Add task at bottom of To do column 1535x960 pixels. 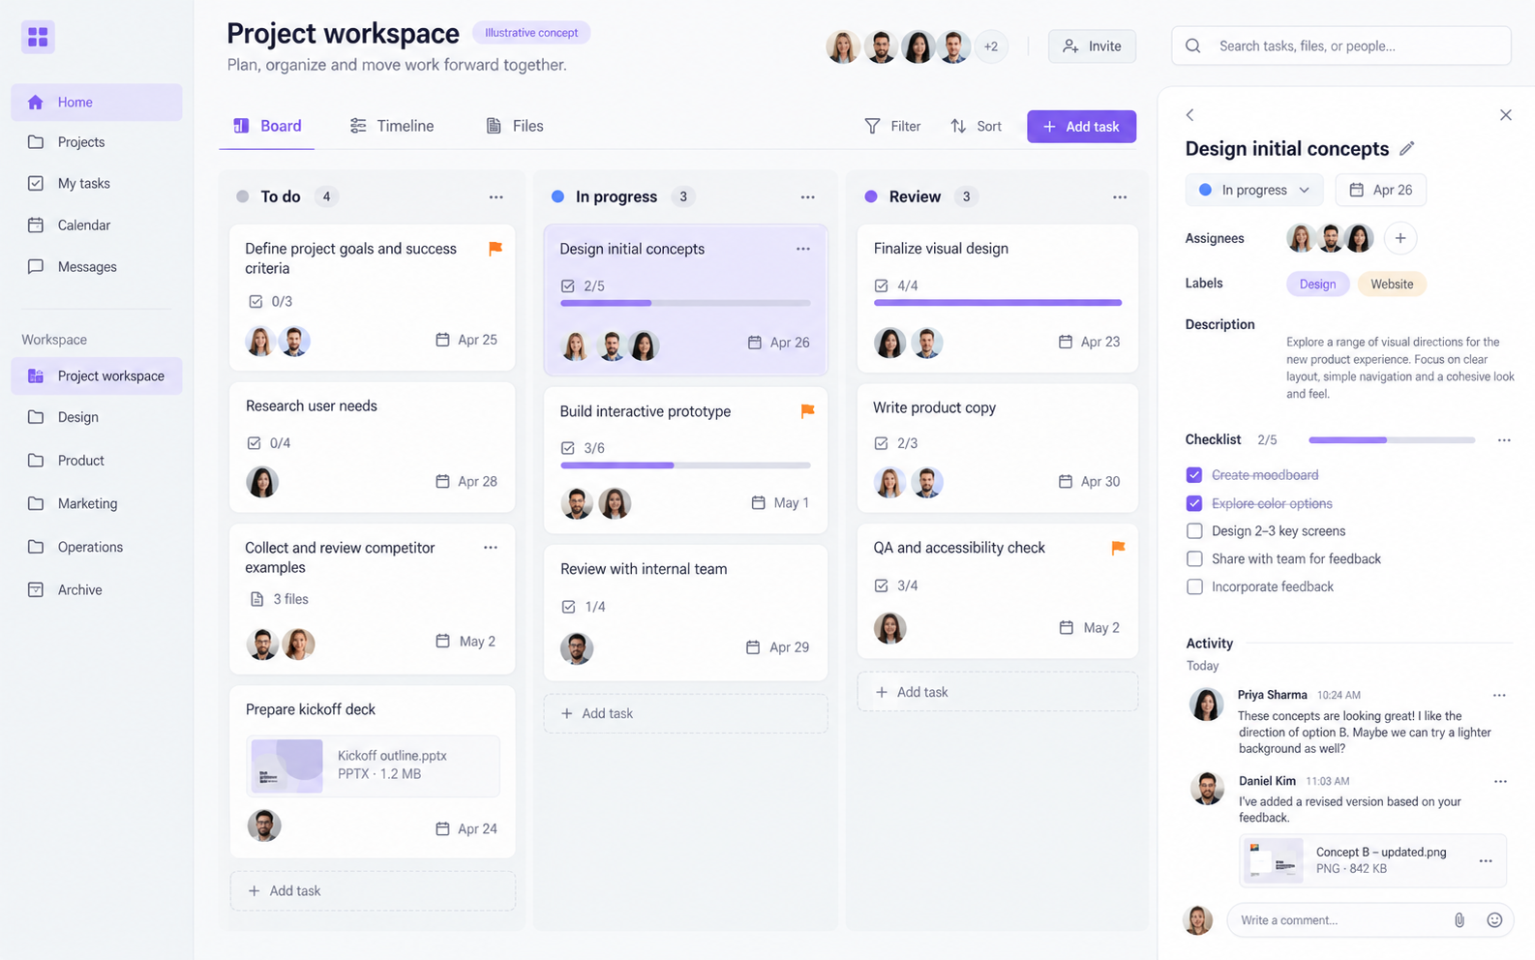tap(373, 890)
